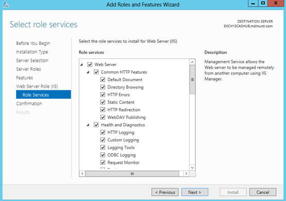Collapse the Web Server tree node
Screen dimensions: 286x201
coord(82,65)
